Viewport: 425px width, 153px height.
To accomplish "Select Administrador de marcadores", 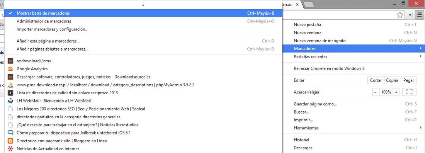I will (x=143, y=21).
